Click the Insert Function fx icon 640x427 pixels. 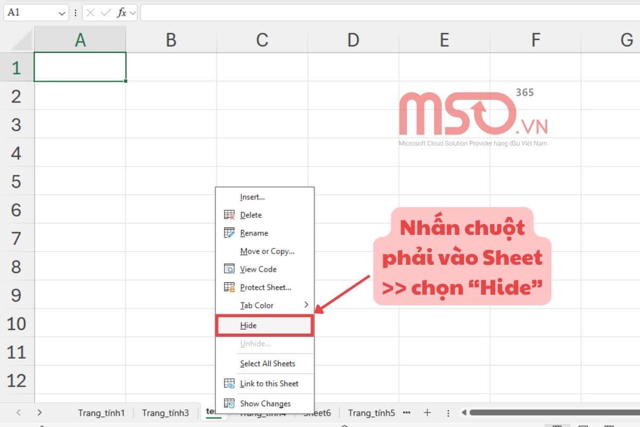tap(122, 12)
